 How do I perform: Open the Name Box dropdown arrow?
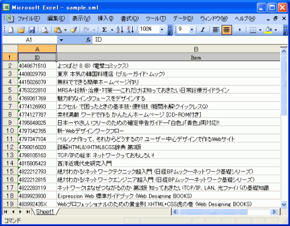(61, 40)
